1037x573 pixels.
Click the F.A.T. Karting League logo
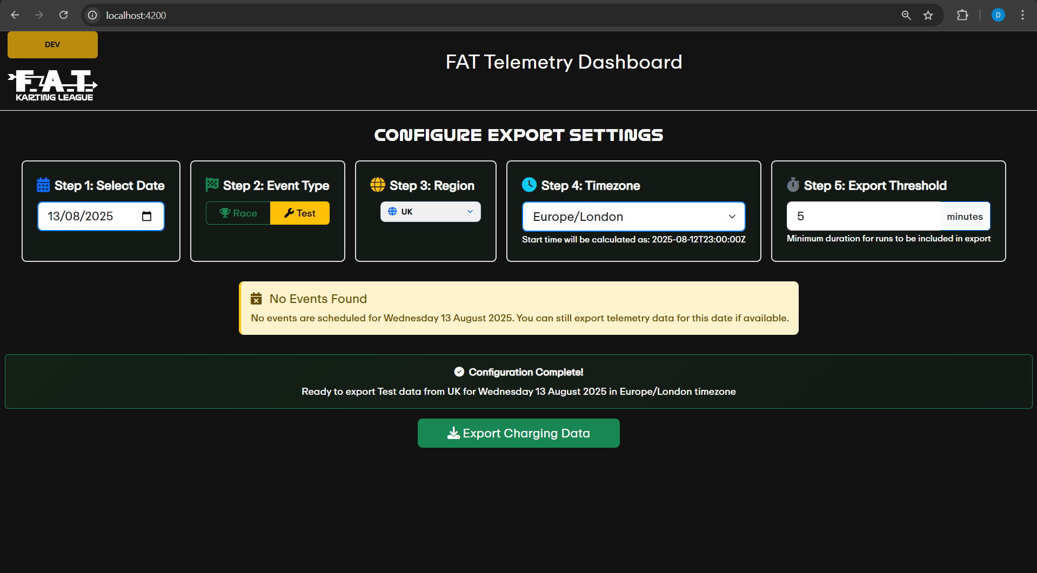(x=52, y=85)
